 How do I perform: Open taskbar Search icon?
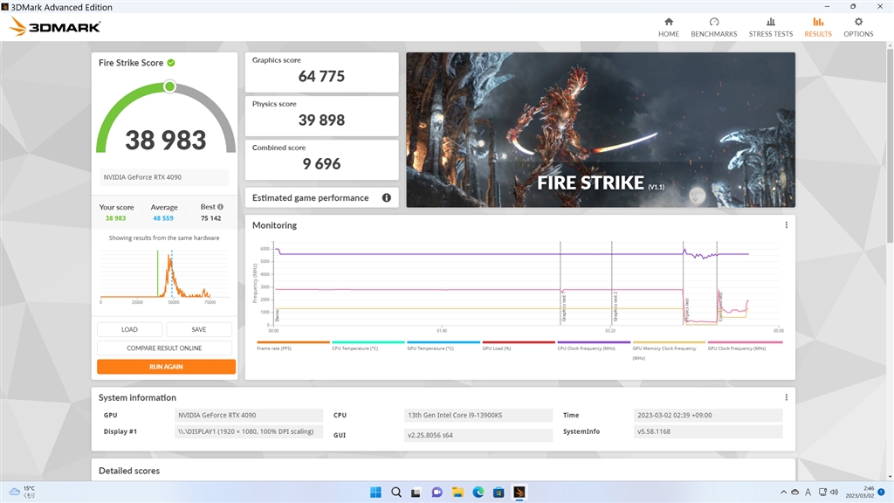point(396,493)
